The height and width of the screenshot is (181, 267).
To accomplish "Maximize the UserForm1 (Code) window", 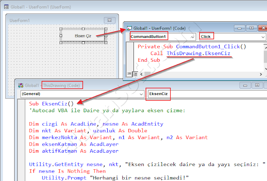I will click(x=251, y=28).
